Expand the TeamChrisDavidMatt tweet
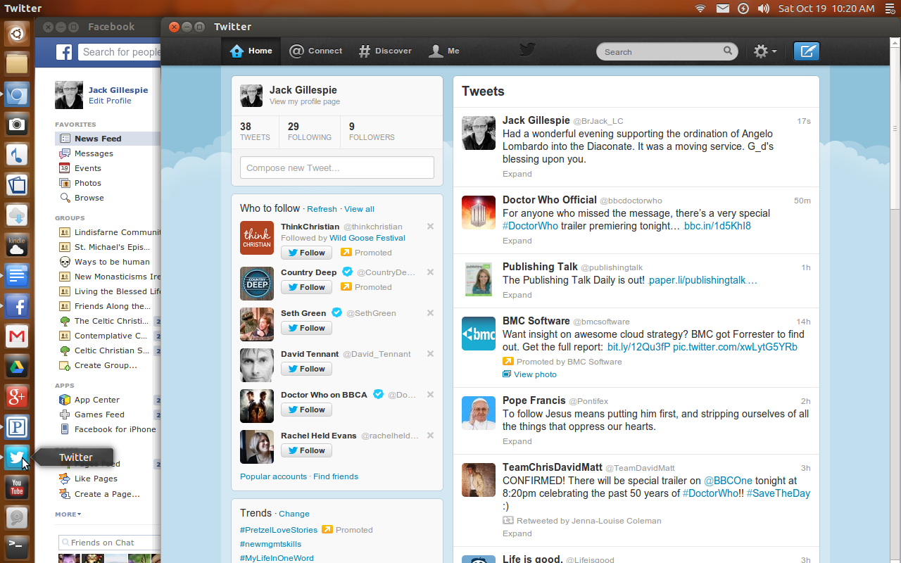The width and height of the screenshot is (901, 563). (x=517, y=533)
